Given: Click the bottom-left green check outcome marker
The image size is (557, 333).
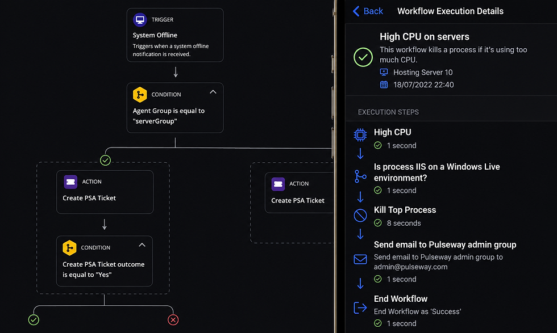Looking at the screenshot, I should (x=34, y=320).
